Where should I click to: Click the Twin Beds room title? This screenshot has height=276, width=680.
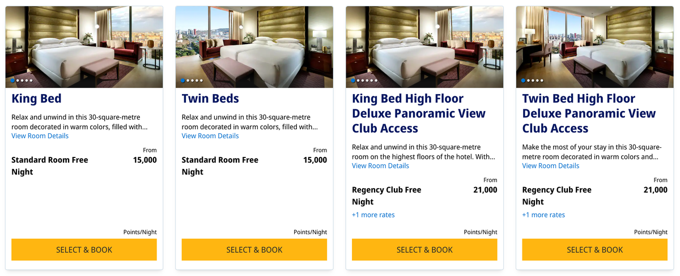(x=210, y=99)
